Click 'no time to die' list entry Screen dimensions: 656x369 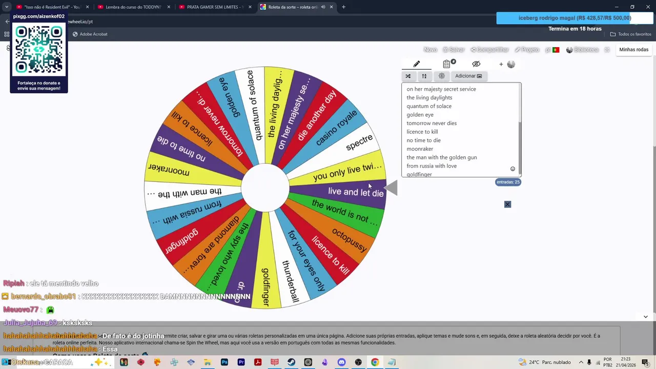(x=423, y=140)
